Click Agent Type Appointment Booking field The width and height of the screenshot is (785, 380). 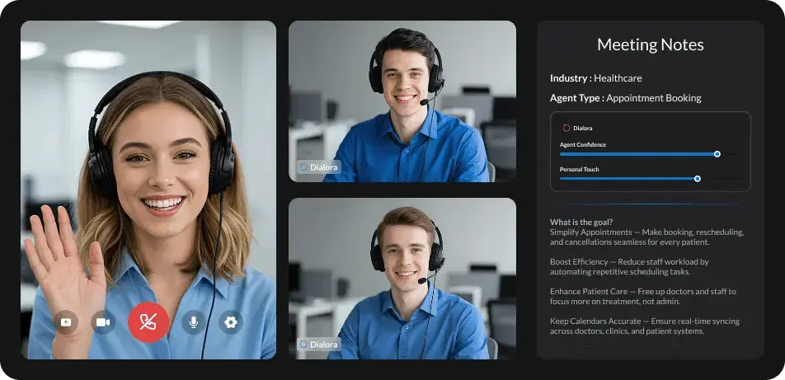(625, 98)
